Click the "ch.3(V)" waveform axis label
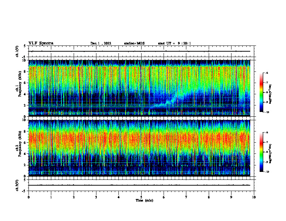This screenshot has width=286, height=221. coord(17,185)
